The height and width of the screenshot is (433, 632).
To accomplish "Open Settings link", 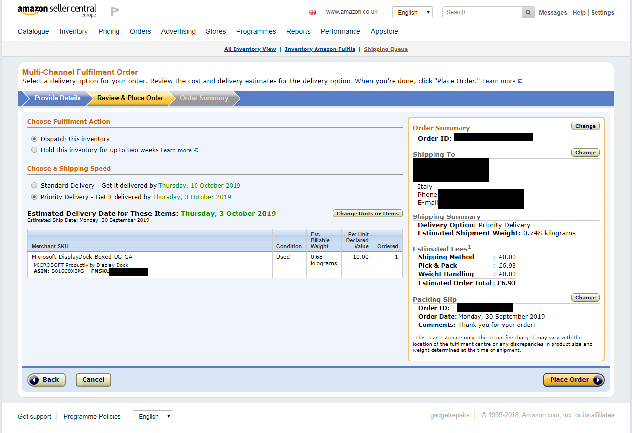I will pos(603,13).
